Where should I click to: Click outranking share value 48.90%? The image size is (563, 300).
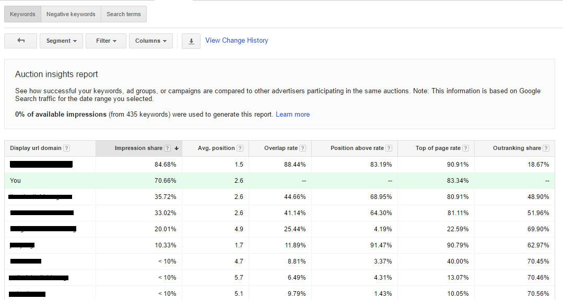tap(538, 197)
